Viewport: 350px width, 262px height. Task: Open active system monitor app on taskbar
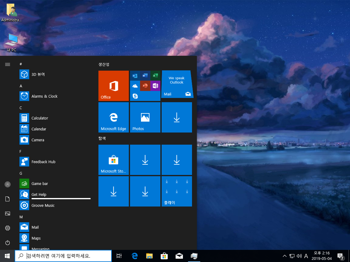(x=194, y=256)
